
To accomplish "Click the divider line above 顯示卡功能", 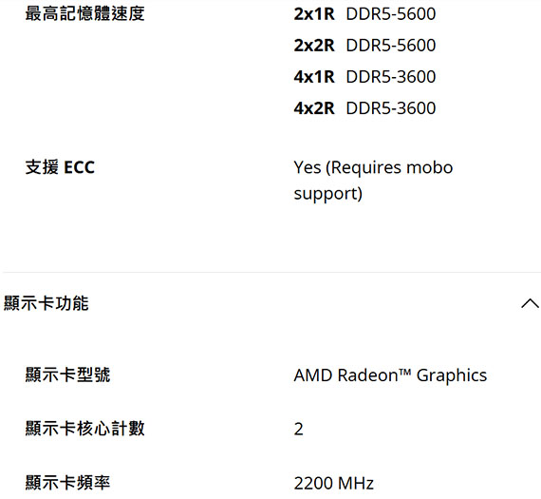I will tap(270, 272).
